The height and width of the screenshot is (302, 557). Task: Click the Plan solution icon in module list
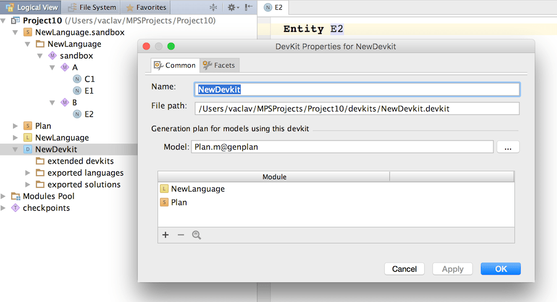pyautogui.click(x=164, y=202)
